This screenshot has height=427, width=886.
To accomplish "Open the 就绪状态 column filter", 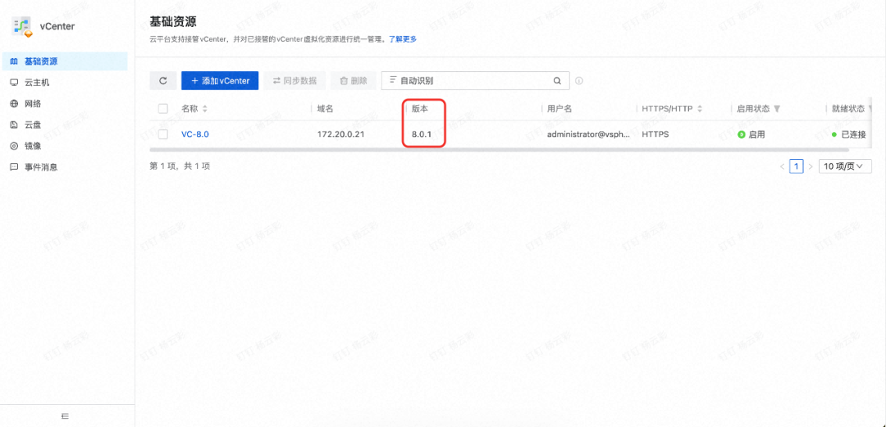I will tap(870, 108).
